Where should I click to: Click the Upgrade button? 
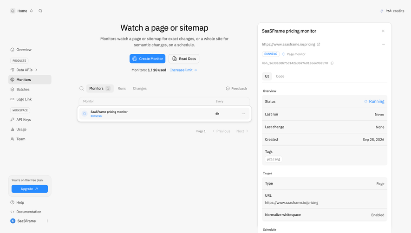click(30, 189)
